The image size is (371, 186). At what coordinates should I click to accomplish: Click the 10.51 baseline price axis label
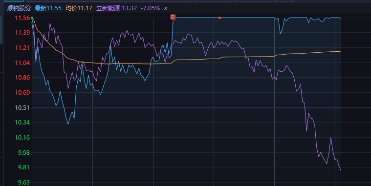[x=22, y=108]
